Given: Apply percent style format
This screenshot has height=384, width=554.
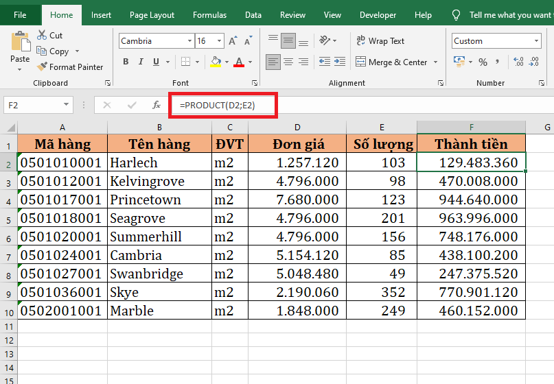Looking at the screenshot, I should 483,62.
